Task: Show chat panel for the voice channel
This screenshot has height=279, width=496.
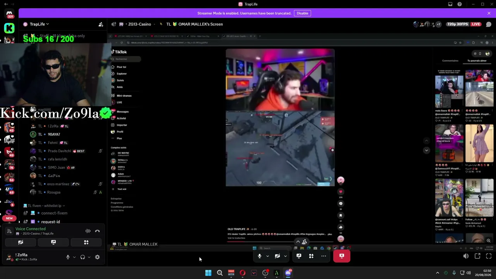Action: point(489,24)
